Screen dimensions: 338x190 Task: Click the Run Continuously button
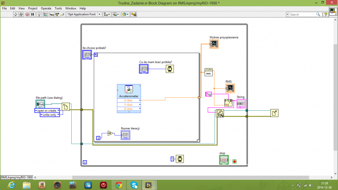point(21,14)
